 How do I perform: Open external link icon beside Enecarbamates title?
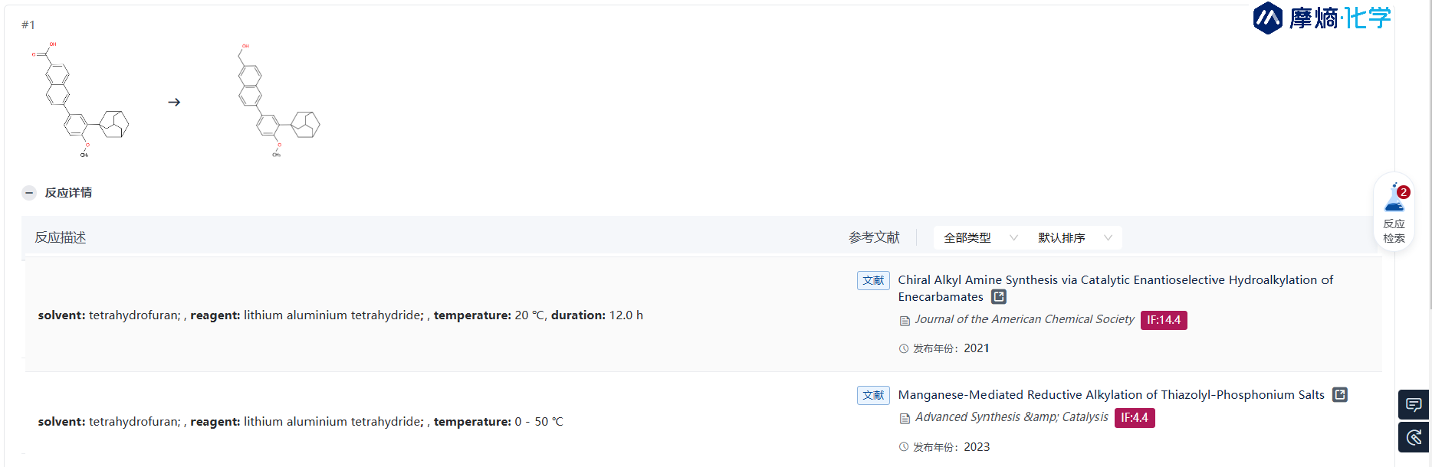tap(999, 297)
